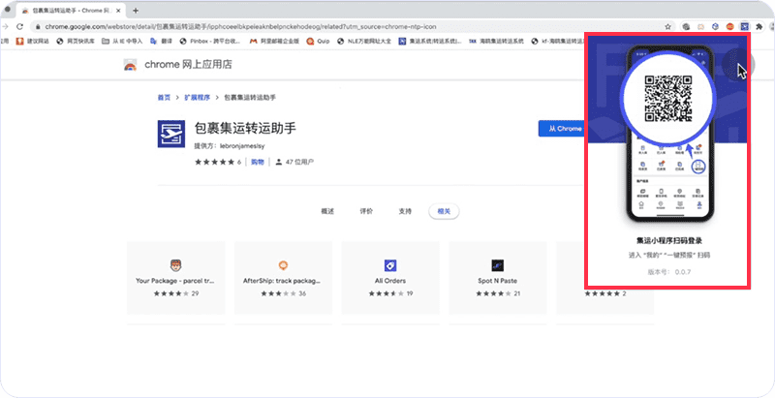This screenshot has height=398, width=775.
Task: Switch to the 概述 tab
Action: coord(327,210)
